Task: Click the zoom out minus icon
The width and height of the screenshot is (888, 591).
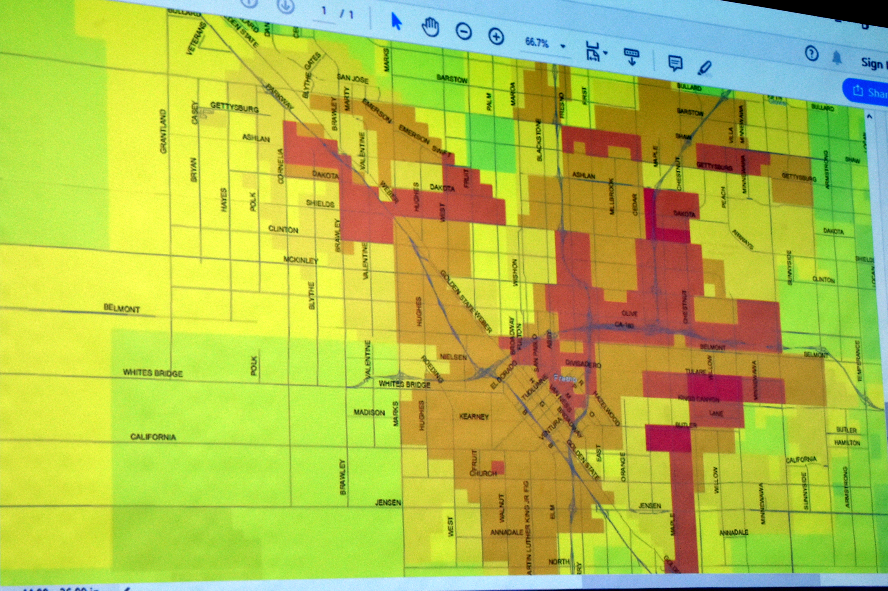Action: 464,32
